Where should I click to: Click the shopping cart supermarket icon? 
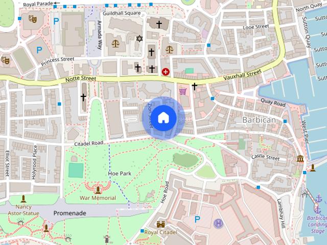point(183,91)
